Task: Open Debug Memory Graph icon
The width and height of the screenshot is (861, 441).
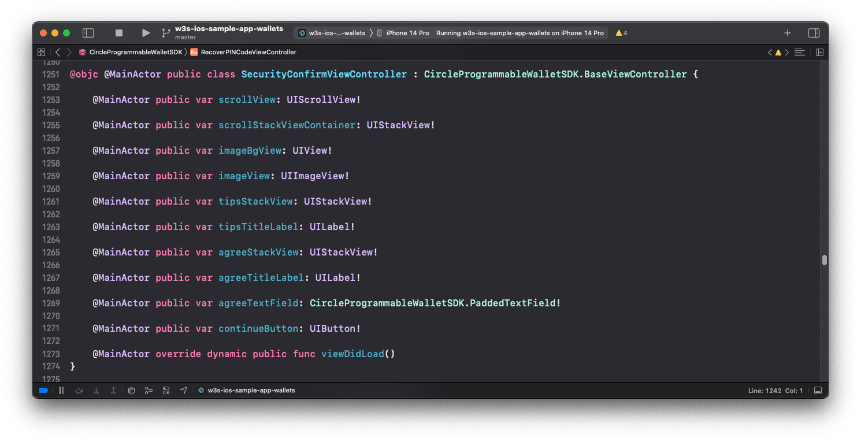Action: (149, 391)
